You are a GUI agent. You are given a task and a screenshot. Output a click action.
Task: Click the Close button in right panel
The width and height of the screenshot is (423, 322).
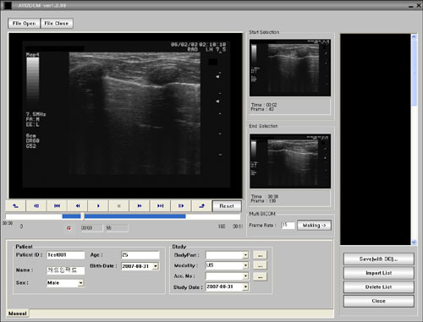[378, 301]
